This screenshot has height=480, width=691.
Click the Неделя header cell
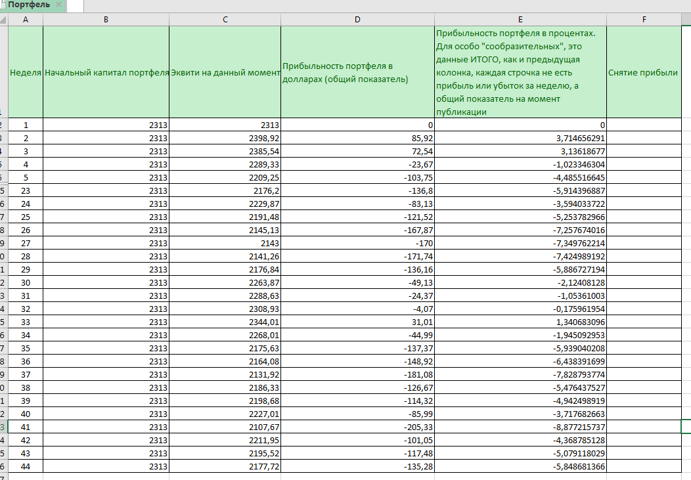[x=26, y=72]
